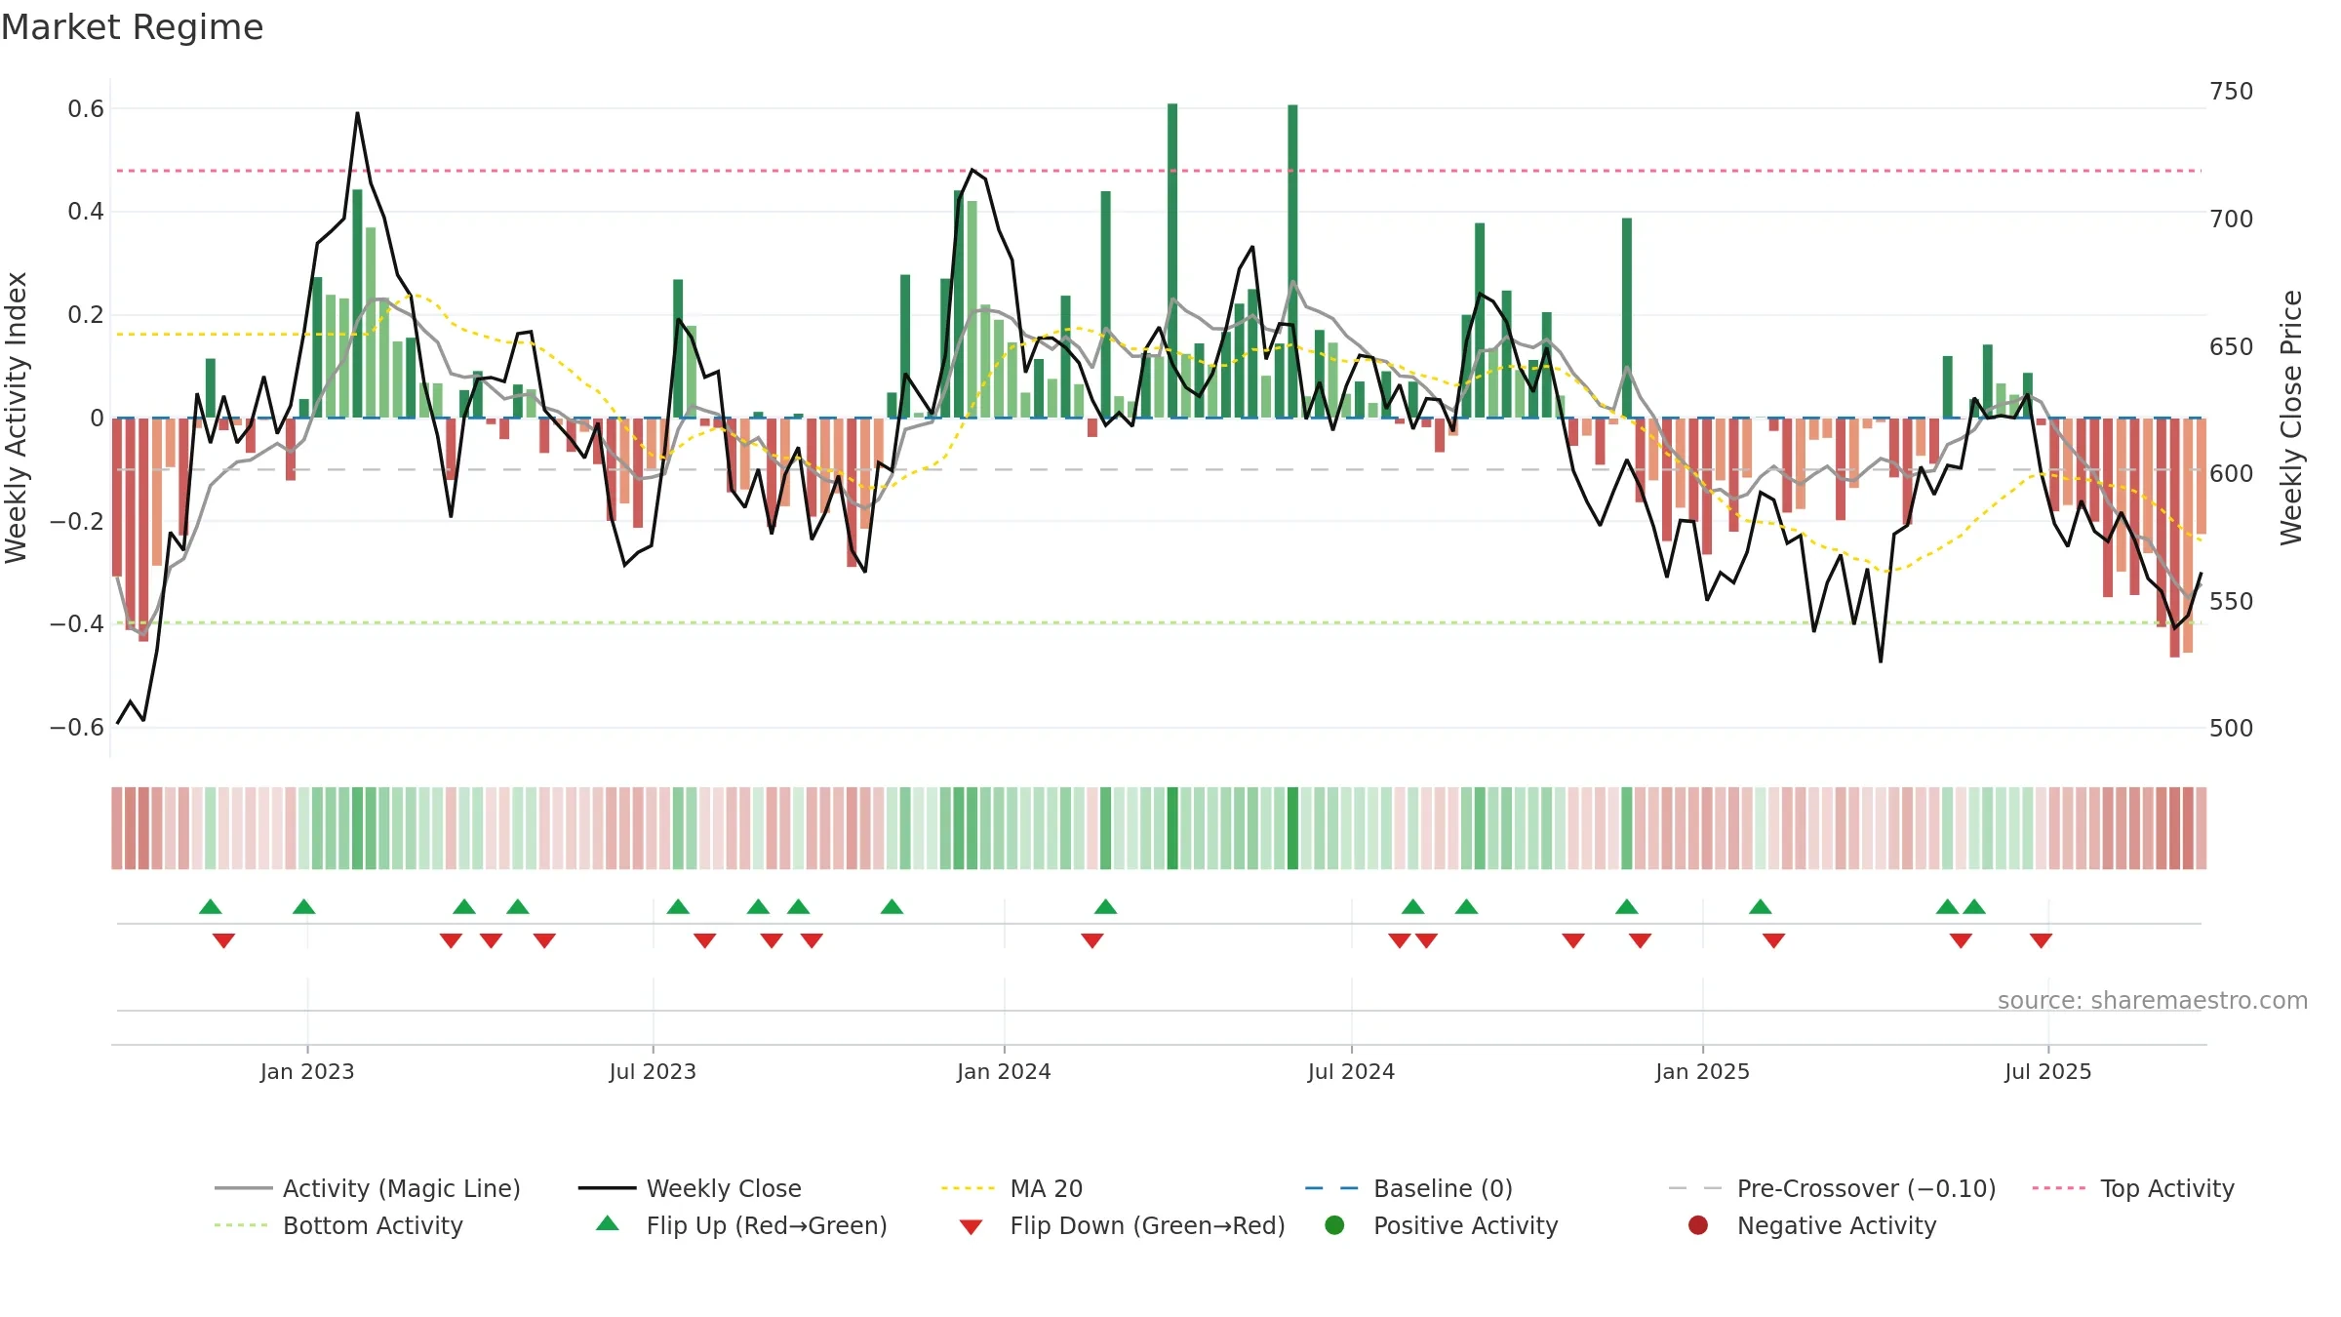Click the MA 20 legend label
This screenshot has height=1317, width=2341.
(1047, 1188)
